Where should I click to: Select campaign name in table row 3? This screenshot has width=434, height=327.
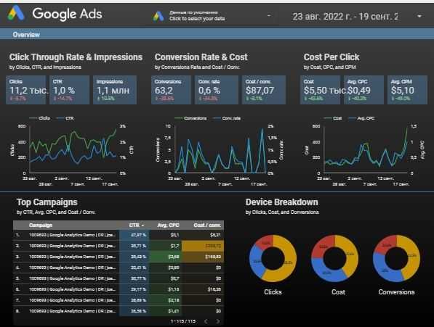click(x=73, y=257)
